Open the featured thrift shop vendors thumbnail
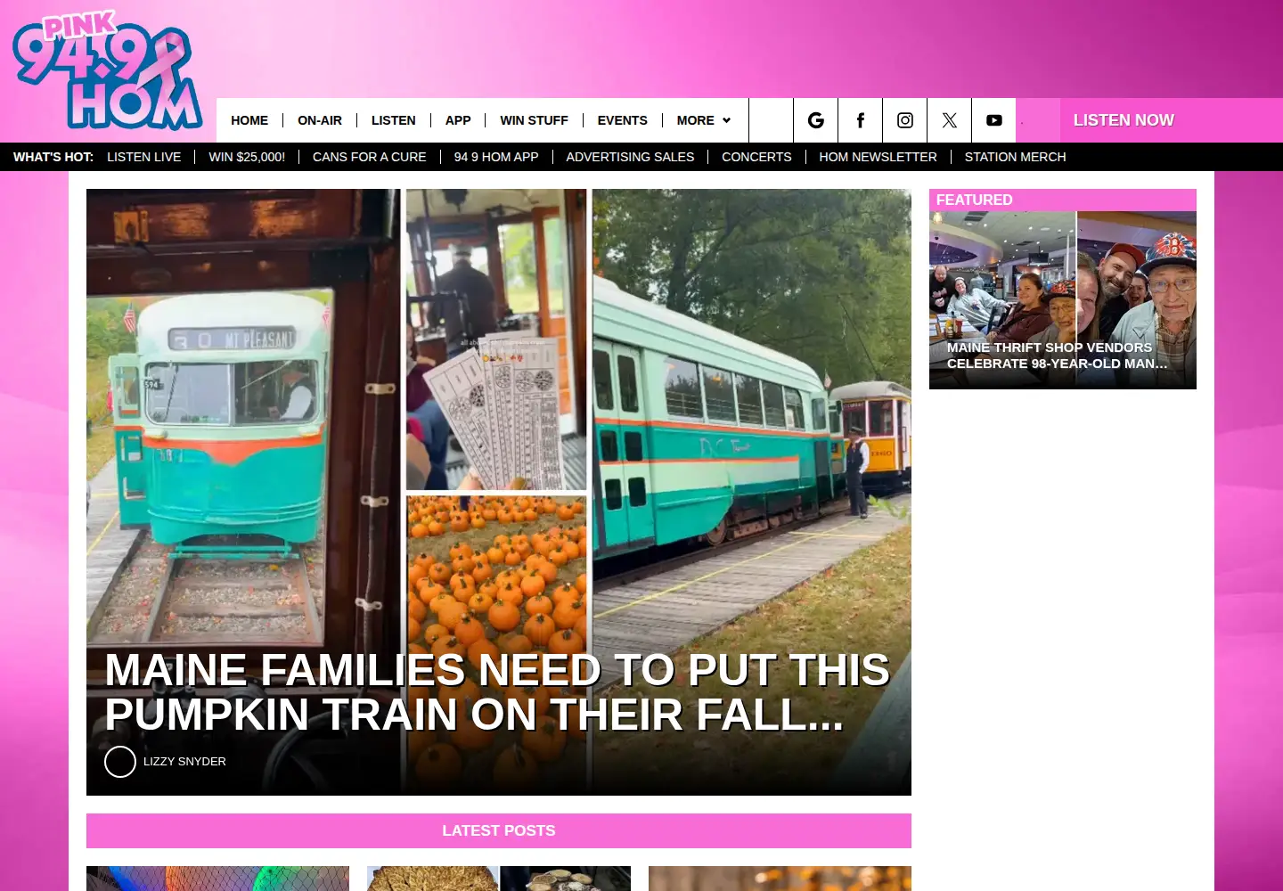 [1063, 300]
